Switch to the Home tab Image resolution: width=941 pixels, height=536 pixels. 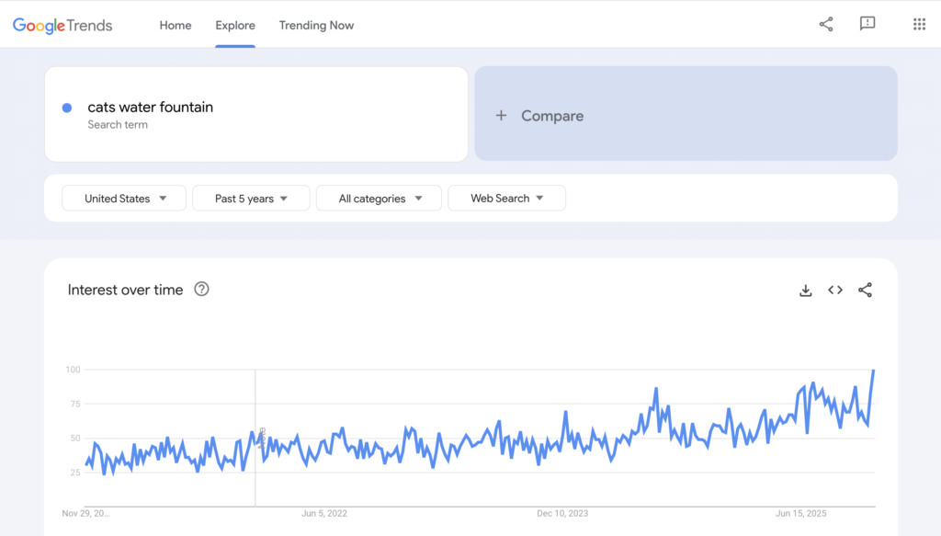[175, 25]
